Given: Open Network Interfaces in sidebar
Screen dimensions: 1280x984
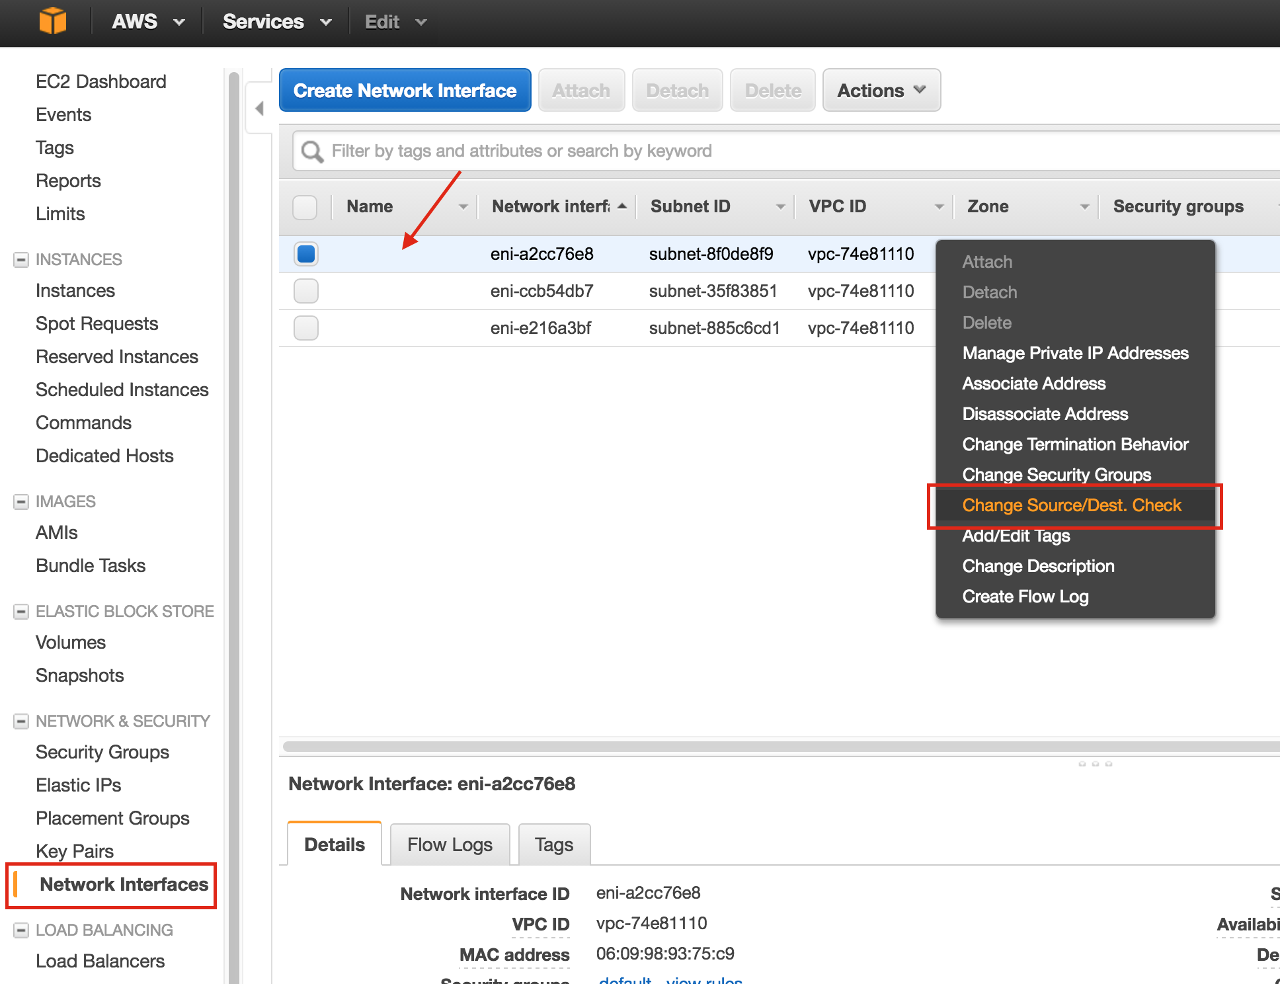Looking at the screenshot, I should [124, 884].
